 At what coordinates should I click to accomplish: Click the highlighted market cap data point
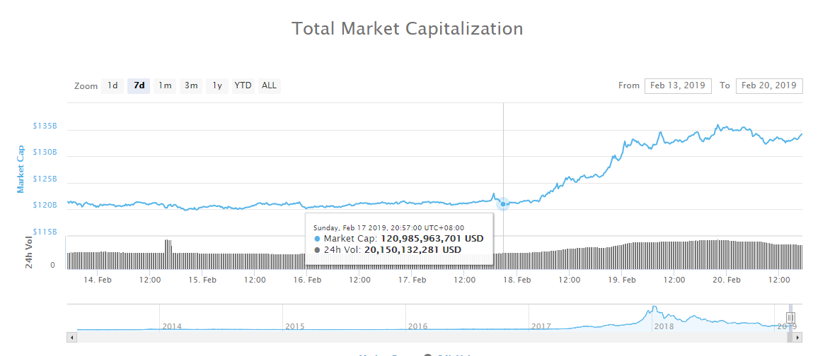(x=503, y=204)
